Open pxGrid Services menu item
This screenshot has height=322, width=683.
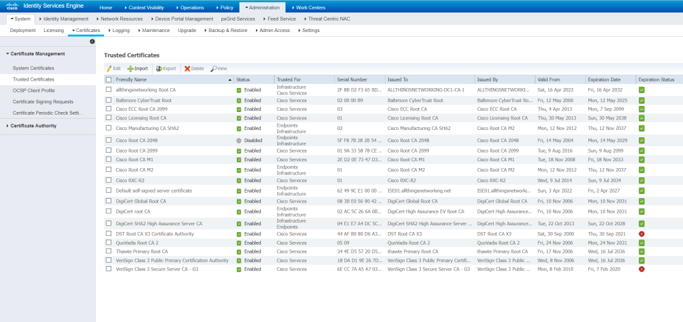coord(238,19)
